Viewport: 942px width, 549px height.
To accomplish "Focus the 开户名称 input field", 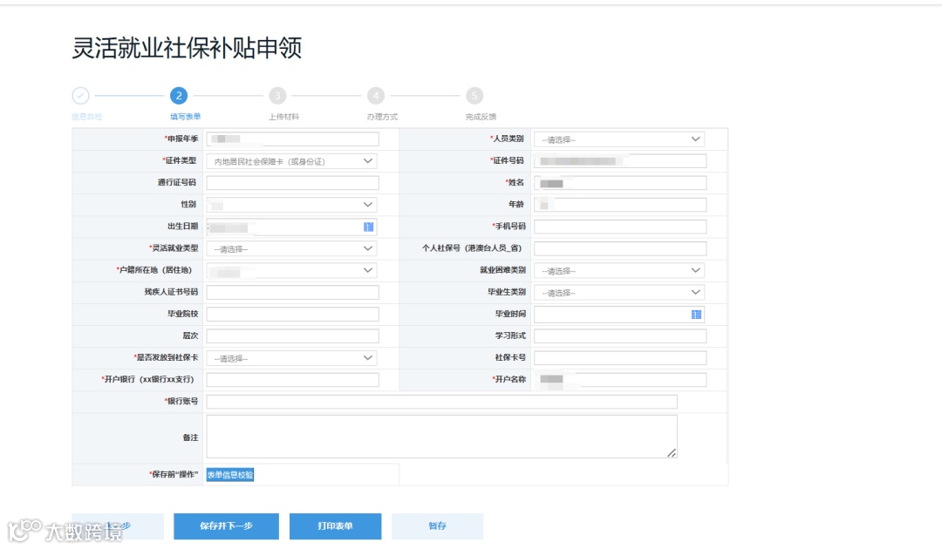I will click(620, 380).
